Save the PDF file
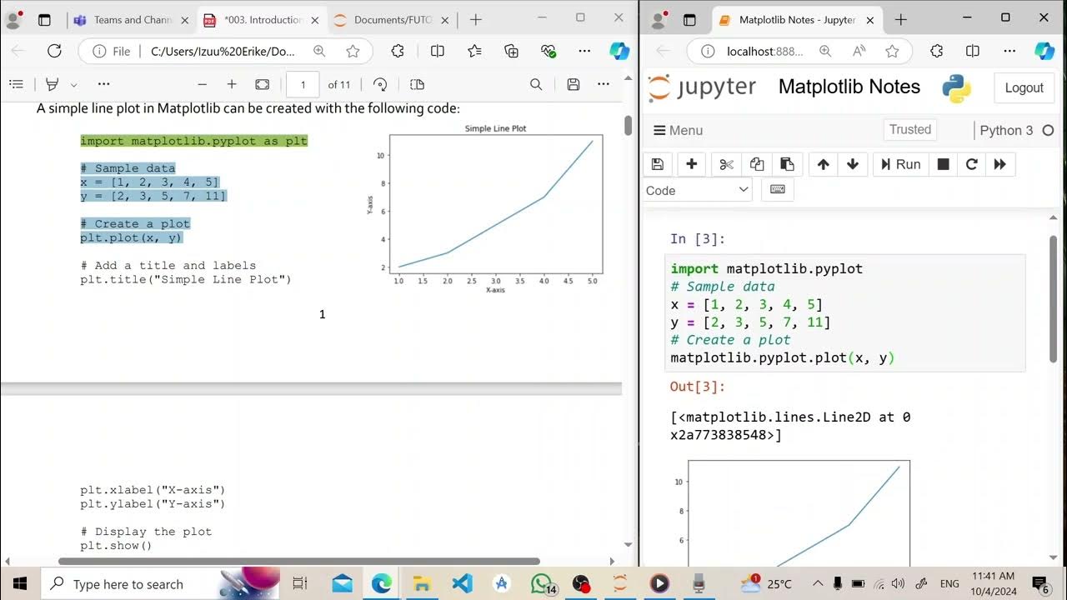The image size is (1067, 600). pyautogui.click(x=574, y=84)
